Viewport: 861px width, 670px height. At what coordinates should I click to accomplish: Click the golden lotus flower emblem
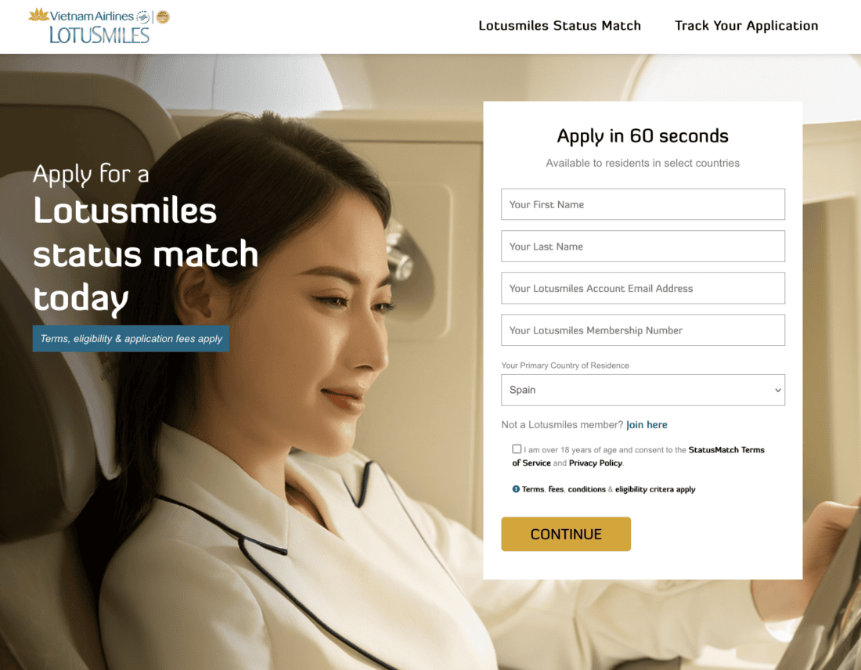(x=38, y=14)
